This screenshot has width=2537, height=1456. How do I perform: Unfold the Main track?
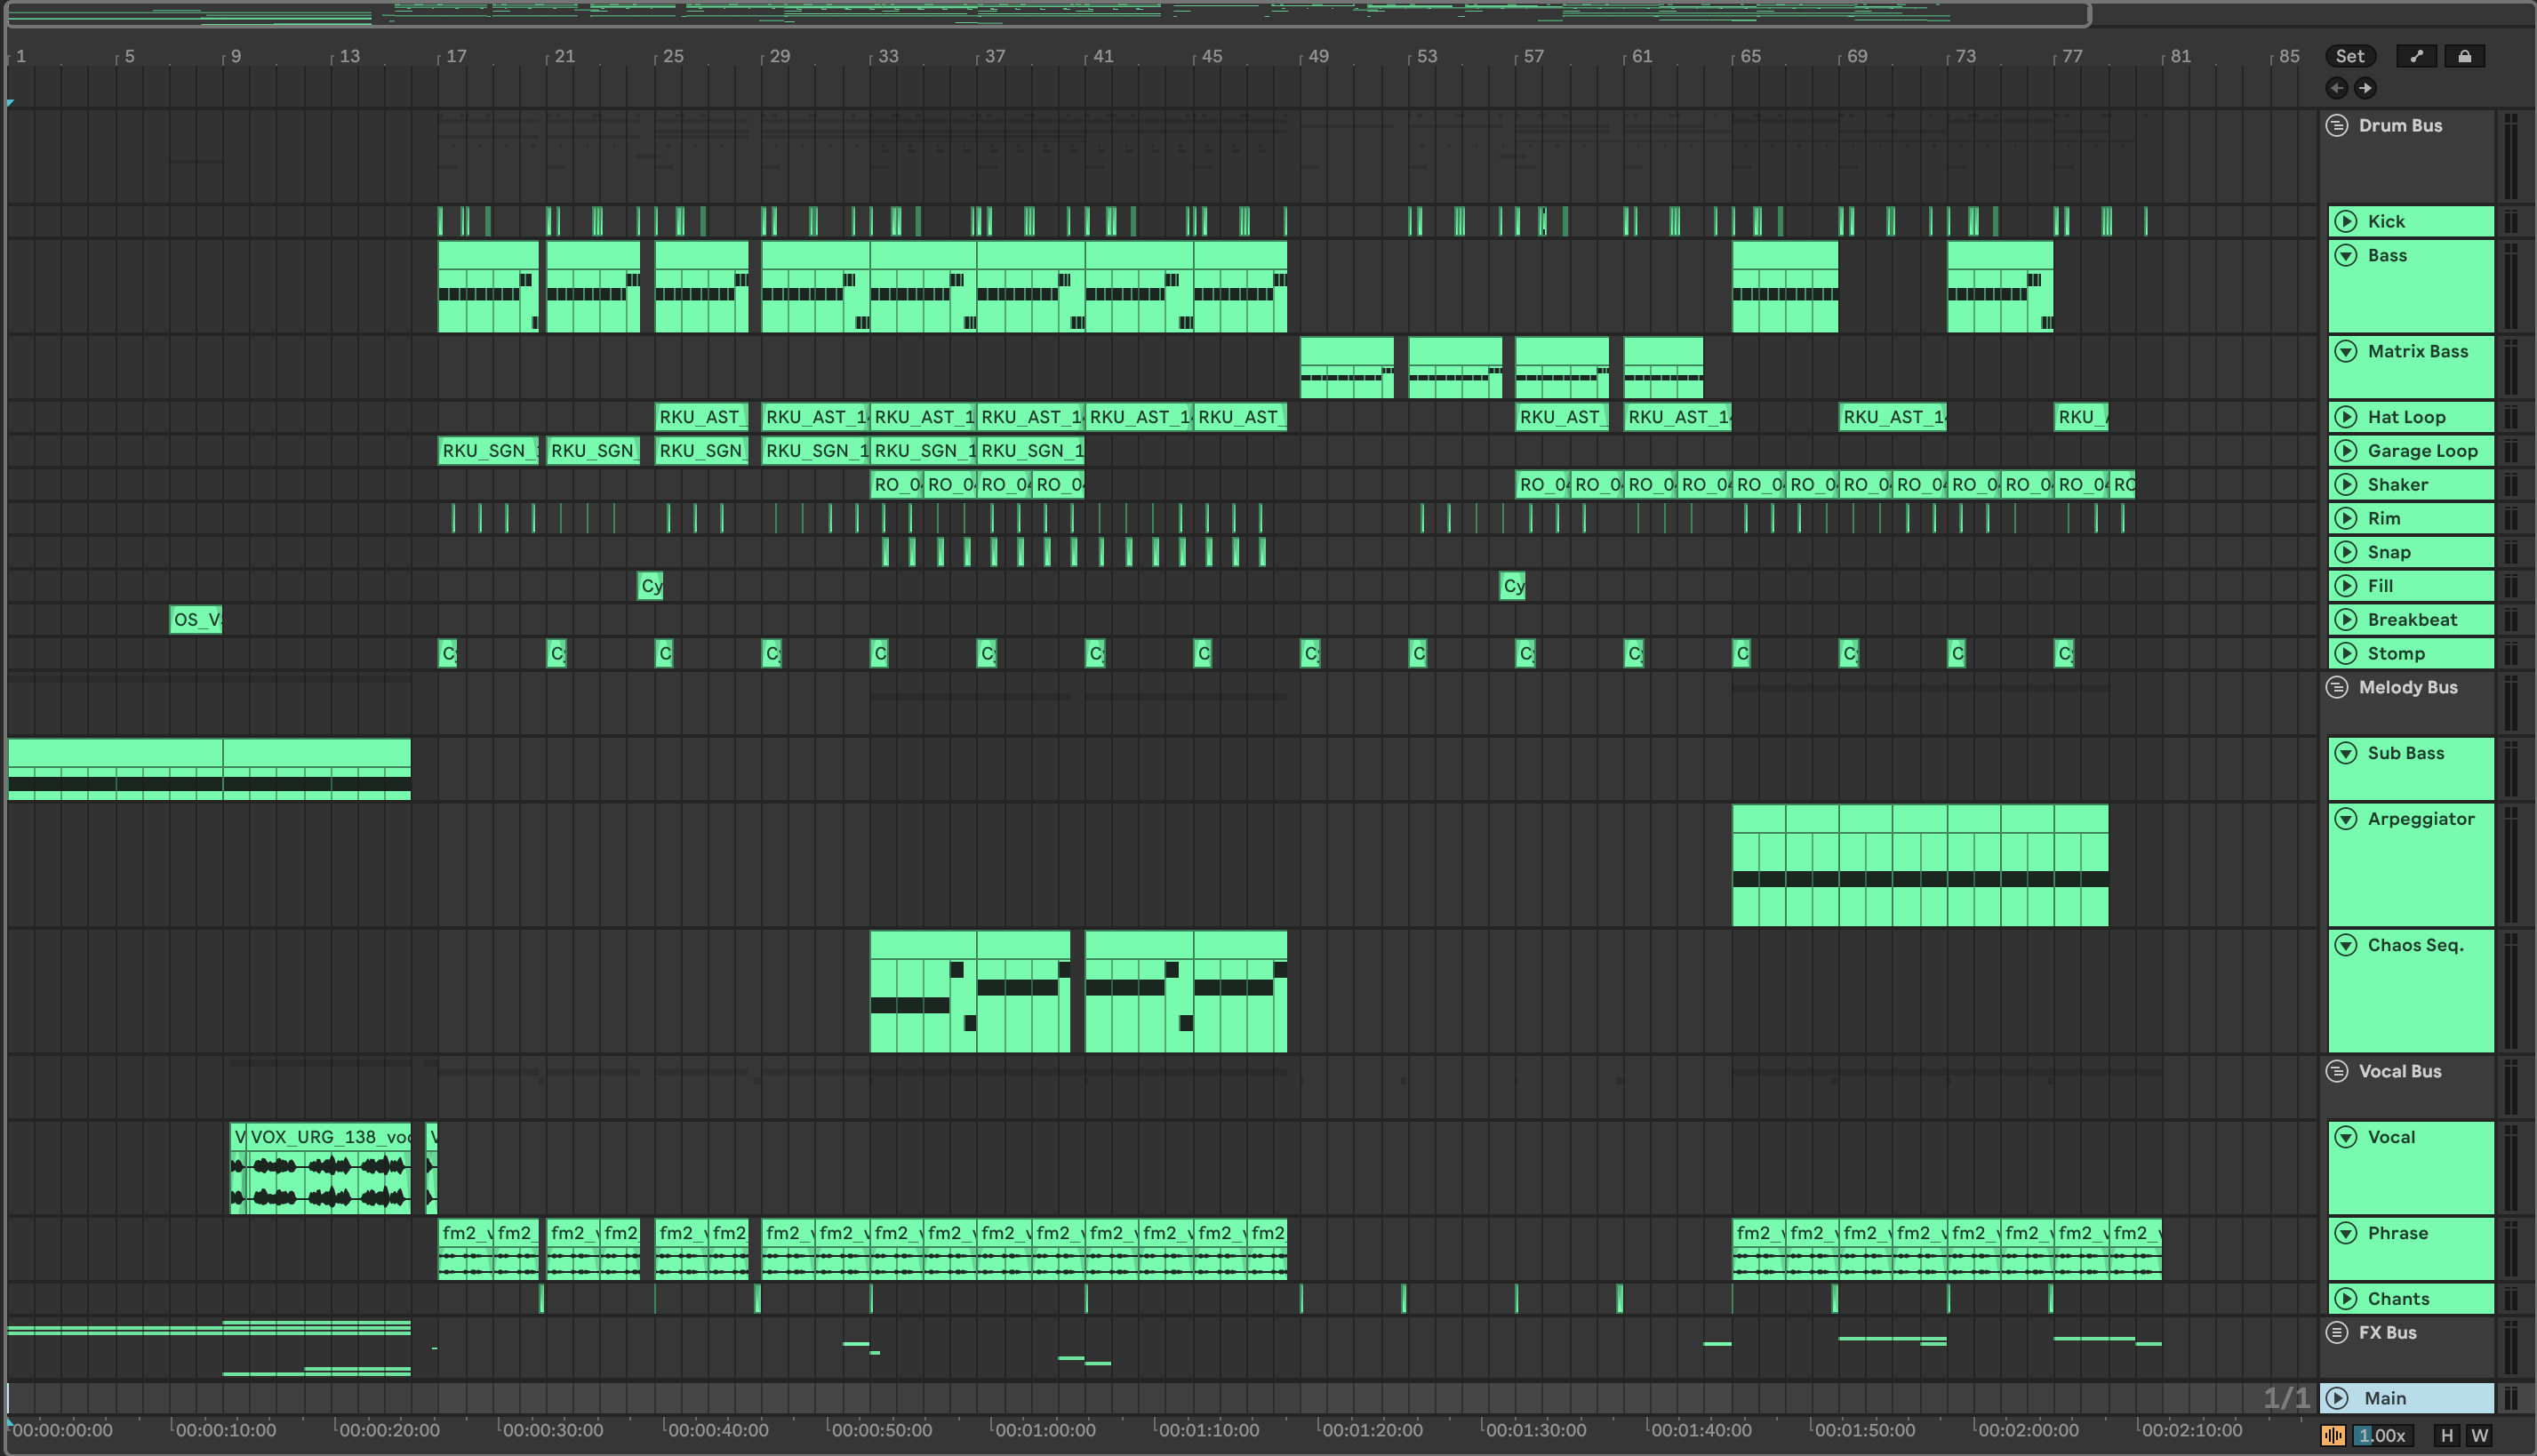point(2337,1398)
